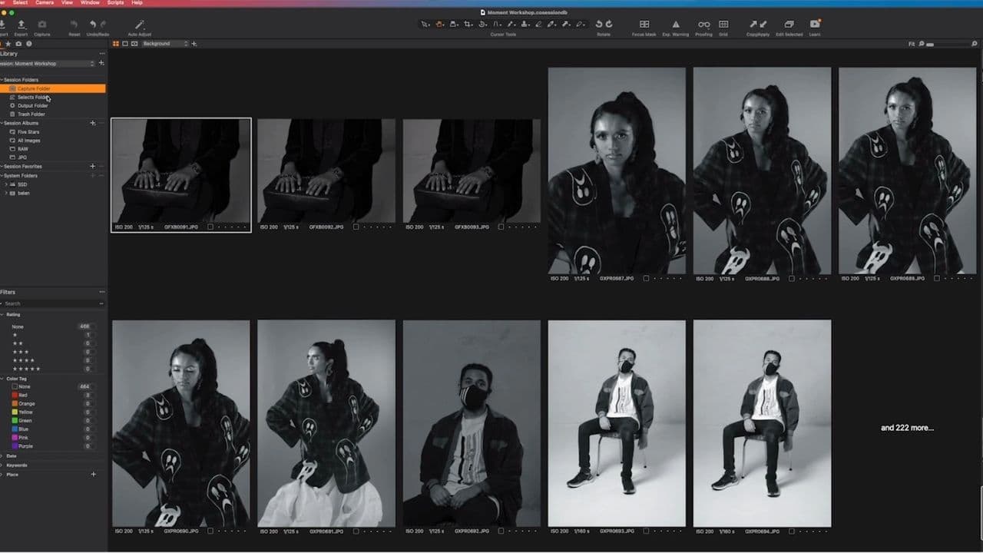The image size is (983, 553).
Task: Rotate image clockwise
Action: click(609, 25)
